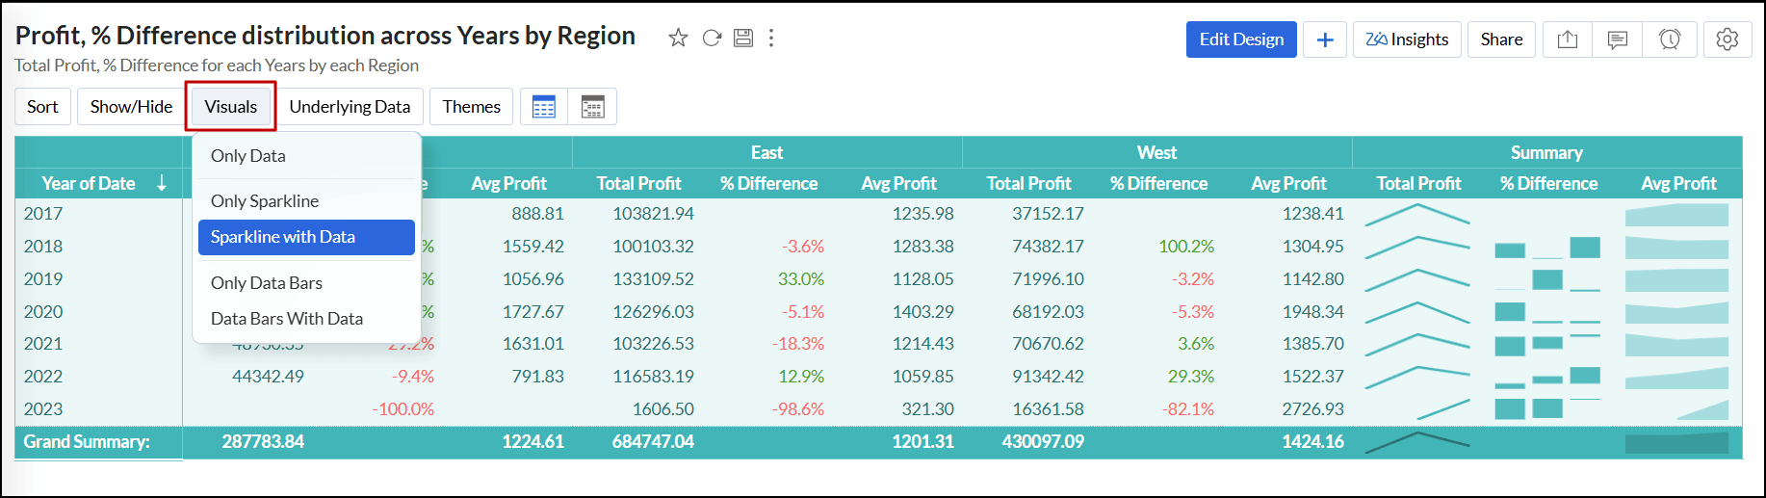
Task: Click the Edit Design button
Action: tap(1241, 39)
